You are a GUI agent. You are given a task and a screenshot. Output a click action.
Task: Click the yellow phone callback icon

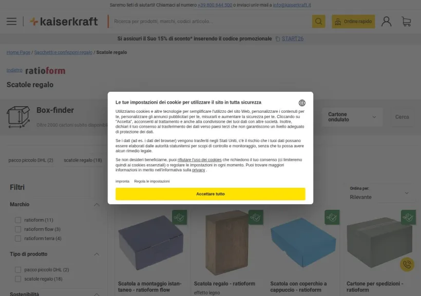click(407, 264)
